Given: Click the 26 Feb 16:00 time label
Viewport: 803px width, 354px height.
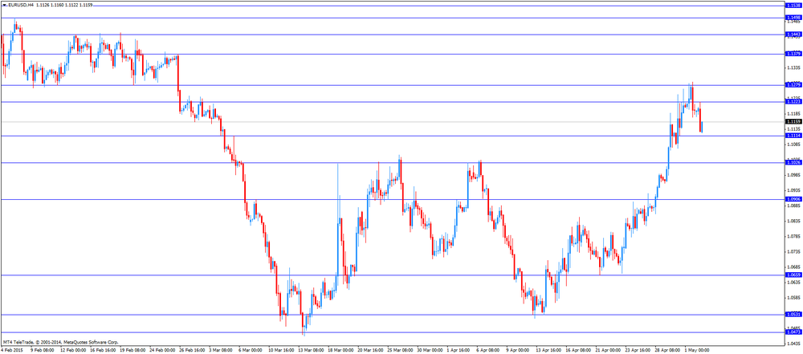Looking at the screenshot, I should pos(192,351).
